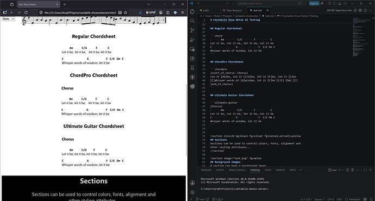Viewport: 375px width, 201px height.
Task: Click the Spaces: 7 indentation status item
Action: tap(320, 199)
